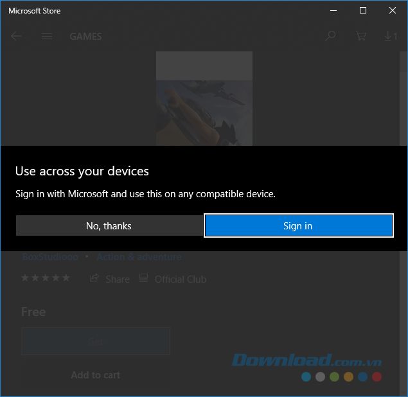Open the BoxStudiooo publisher link
The height and width of the screenshot is (397, 408).
50,257
